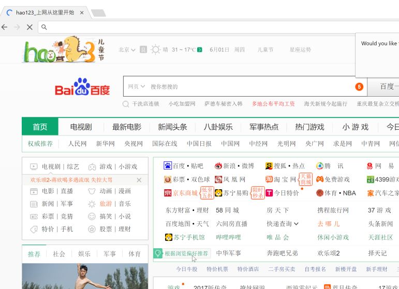Click the orange 5 badge in search box
This screenshot has width=399, height=289.
[359, 87]
